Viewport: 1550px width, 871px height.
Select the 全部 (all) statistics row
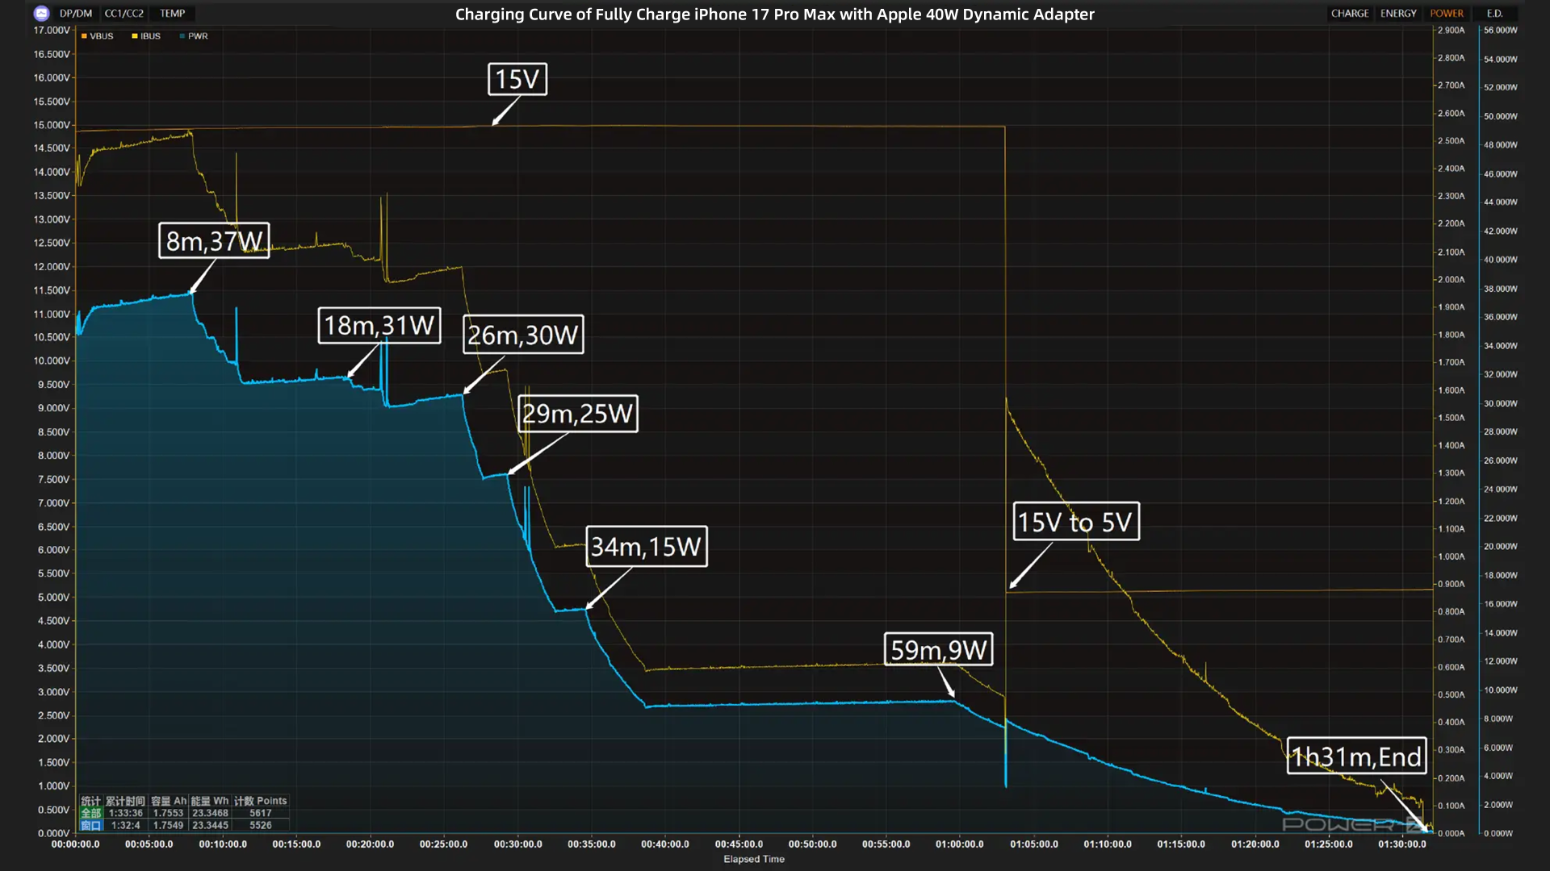[x=91, y=813]
